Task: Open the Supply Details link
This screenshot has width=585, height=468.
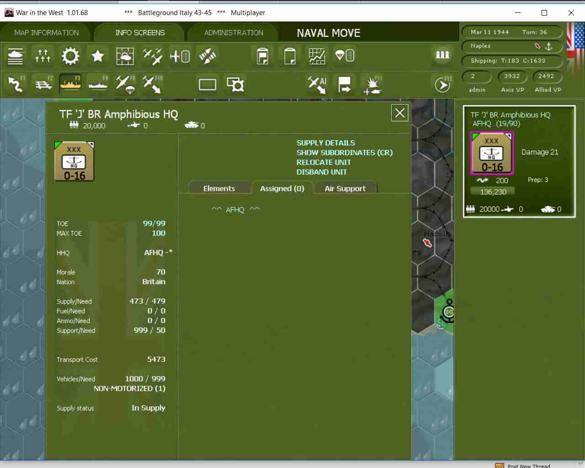Action: (x=326, y=143)
